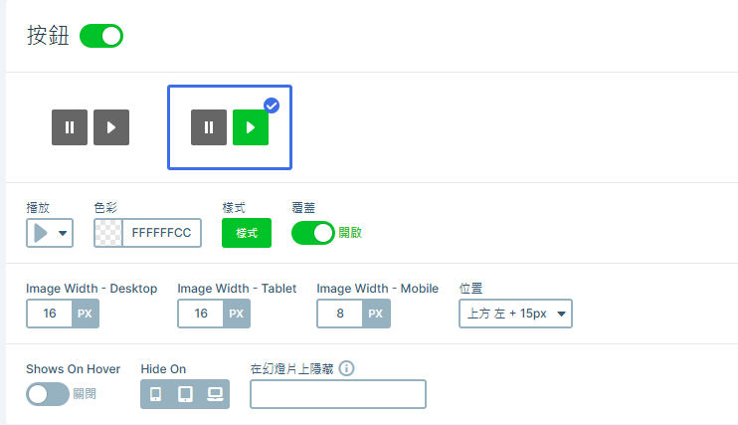Click Image Width - Desktop value field
This screenshot has width=738, height=425.
click(49, 314)
